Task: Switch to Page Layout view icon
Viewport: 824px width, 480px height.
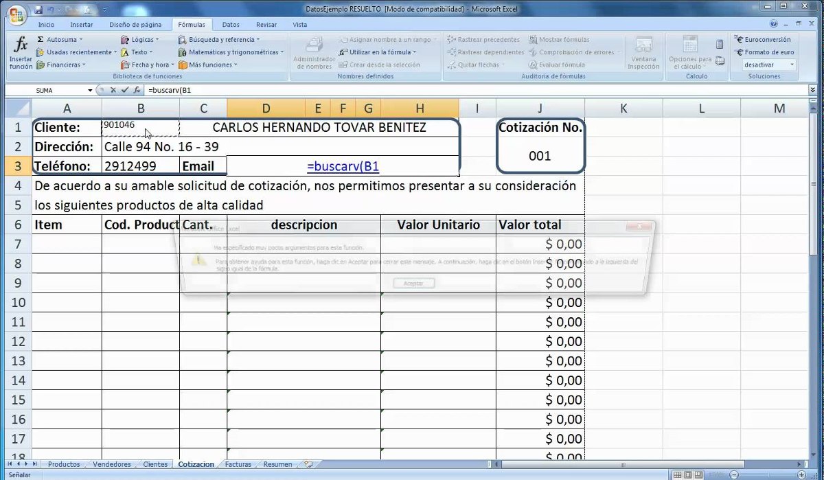Action: (x=689, y=475)
